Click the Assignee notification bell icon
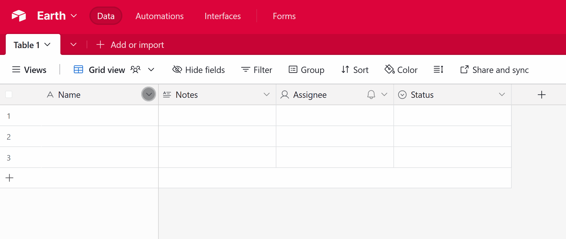This screenshot has height=239, width=566. coord(371,94)
